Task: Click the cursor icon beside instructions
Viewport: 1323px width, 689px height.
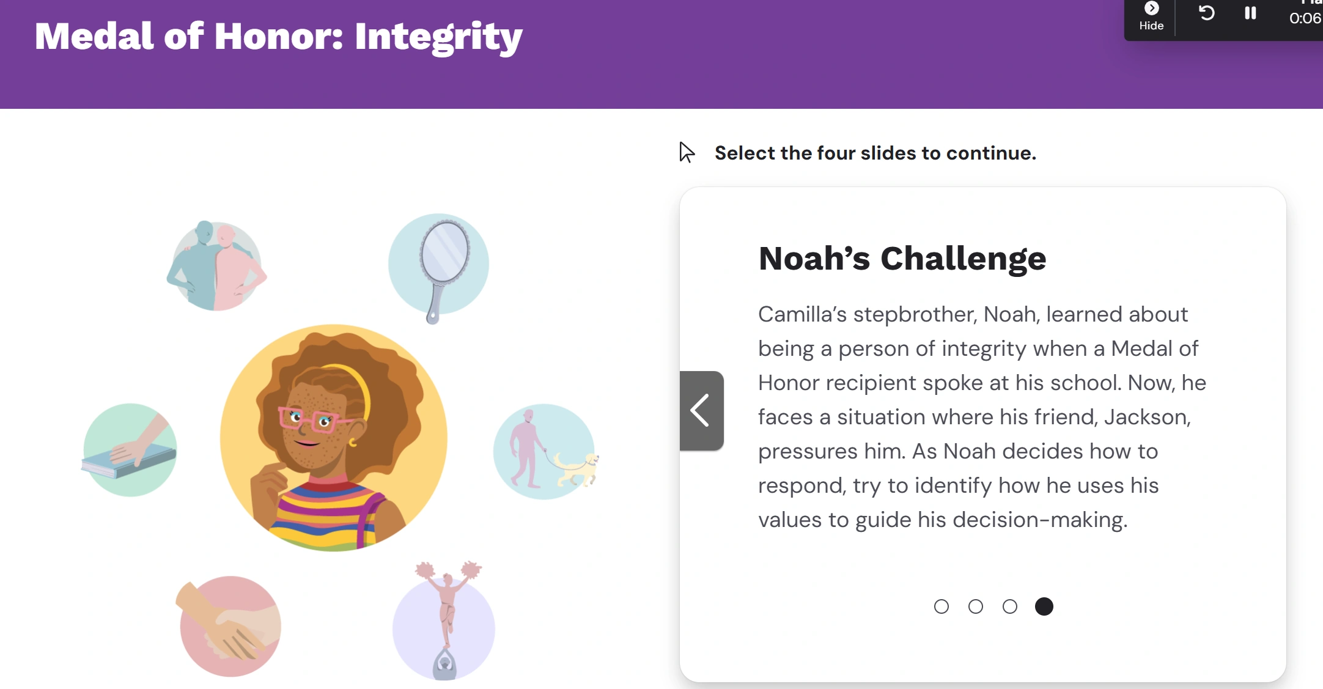Action: pyautogui.click(x=687, y=152)
